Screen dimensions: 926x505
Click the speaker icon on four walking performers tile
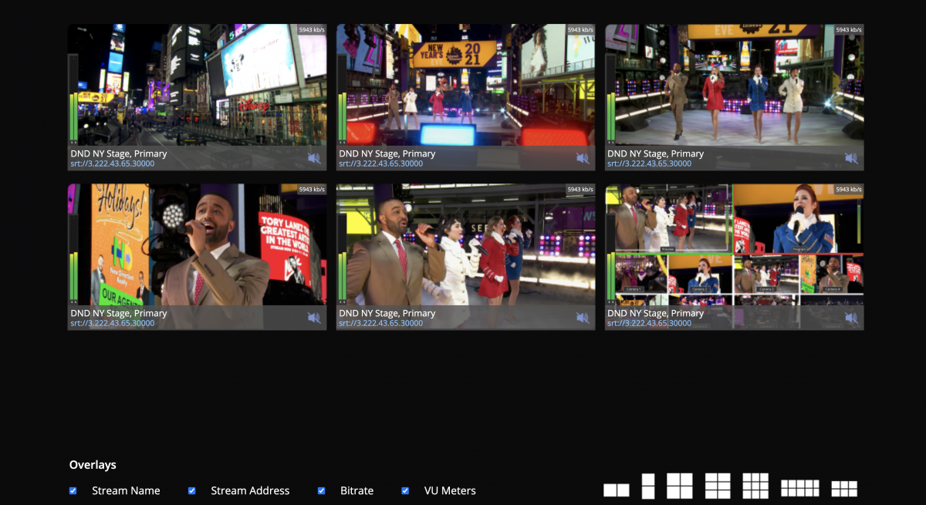click(851, 158)
